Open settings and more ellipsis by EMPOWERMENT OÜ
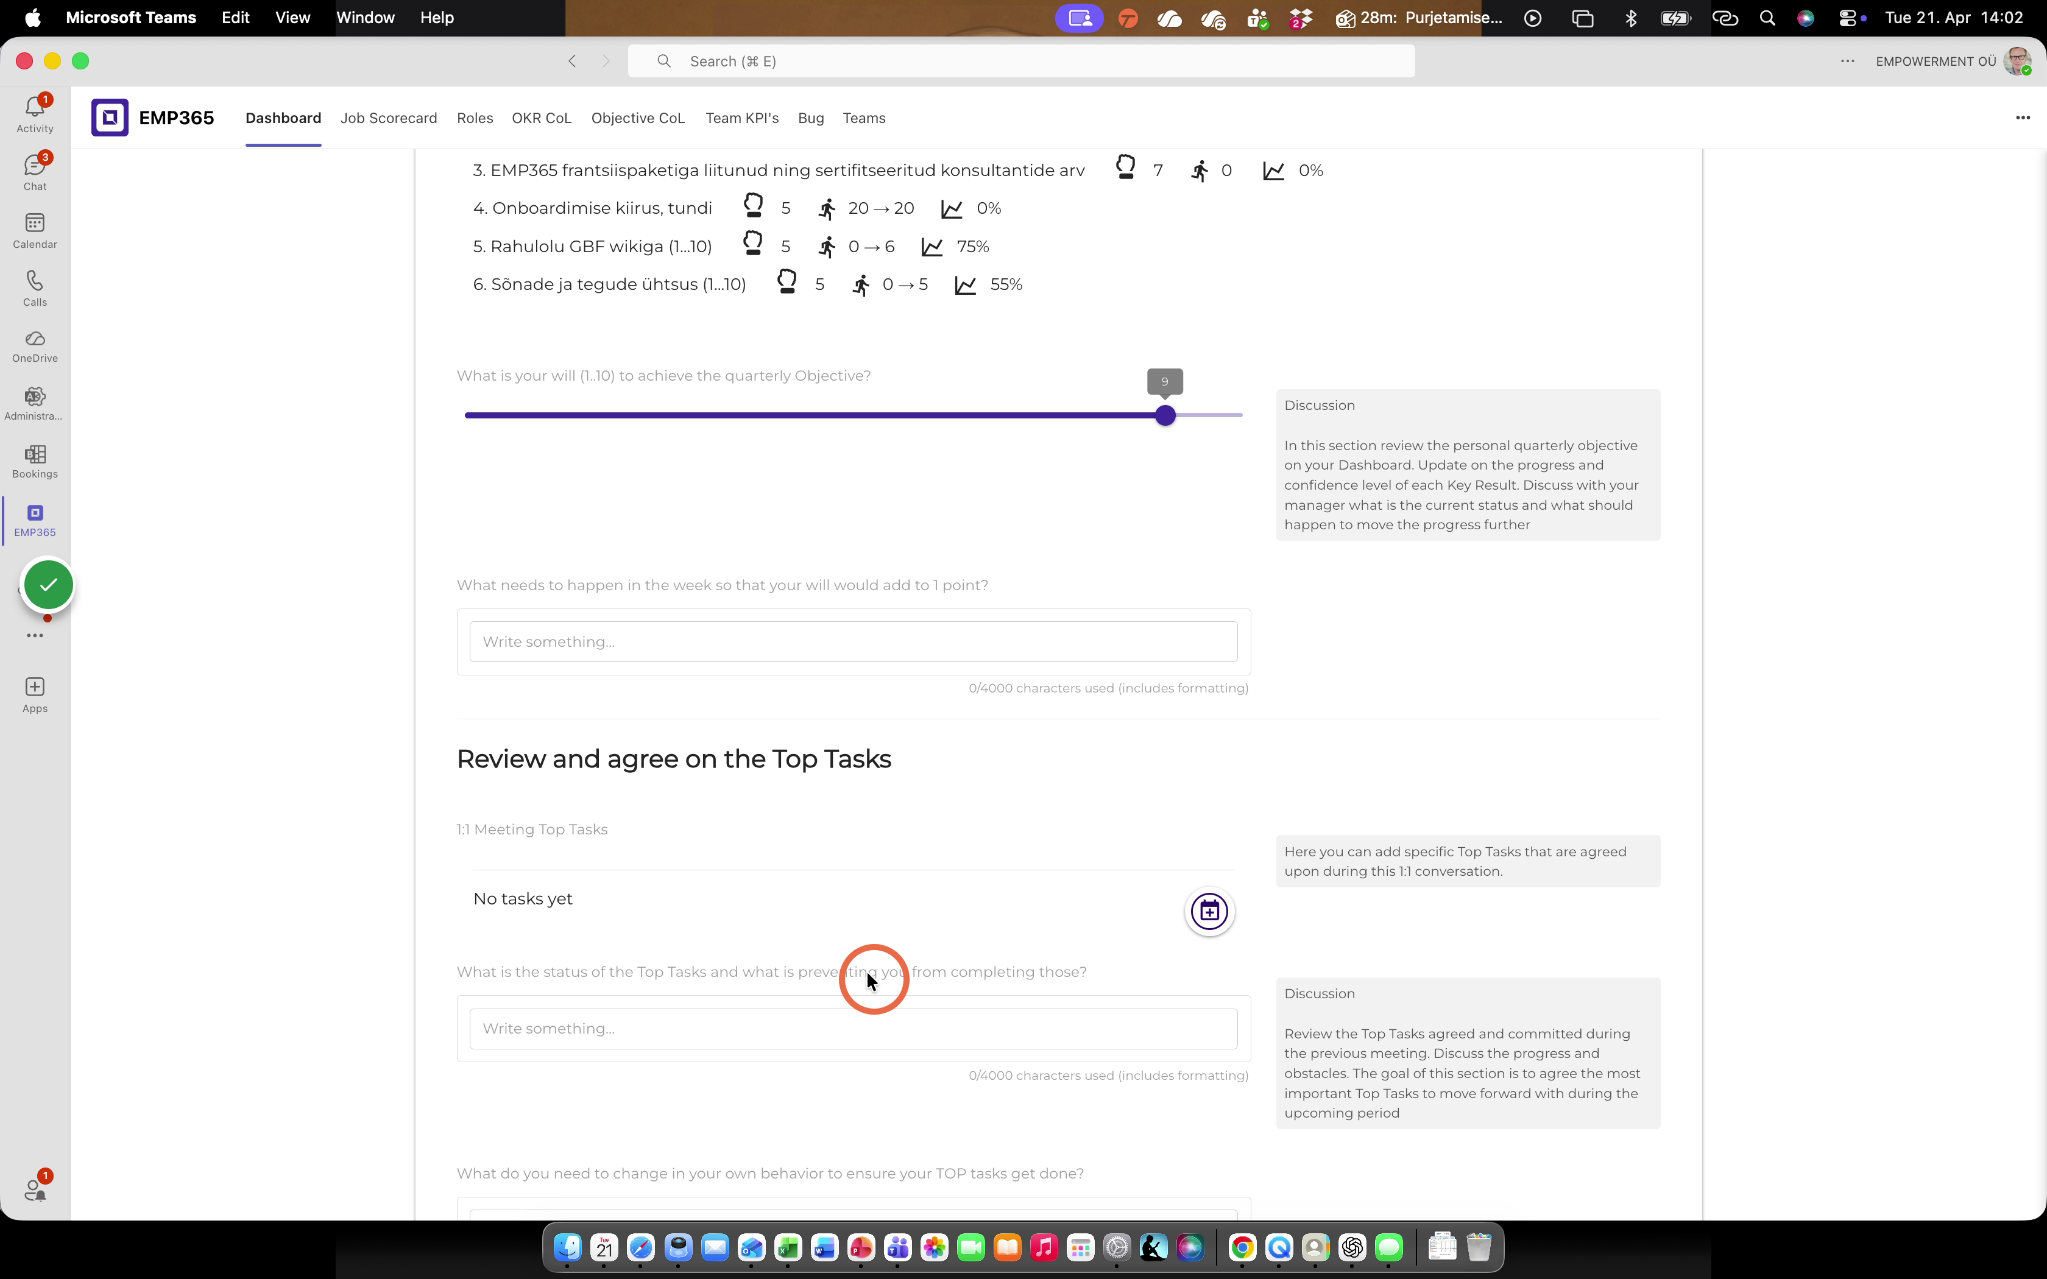Image resolution: width=2047 pixels, height=1279 pixels. 1847,61
